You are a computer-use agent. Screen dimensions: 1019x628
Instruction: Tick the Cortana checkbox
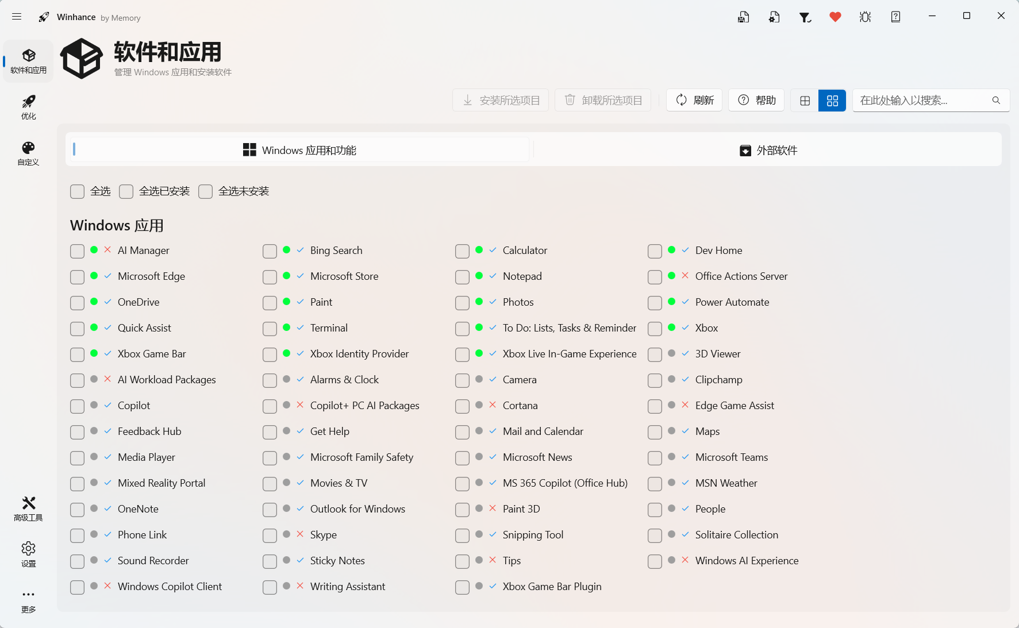(x=462, y=406)
